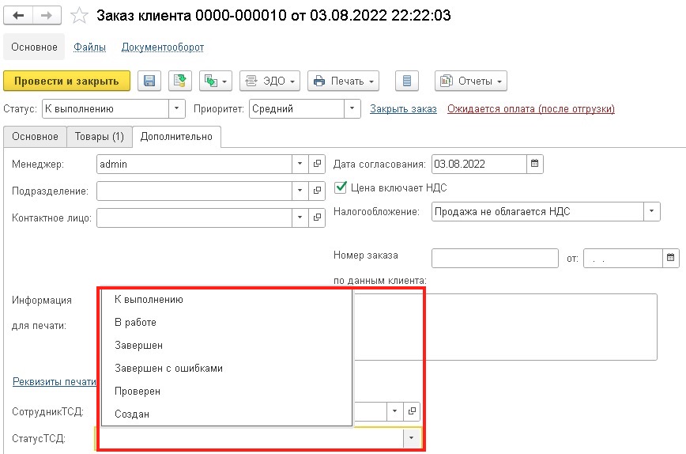Go back with the left arrow button
The height and width of the screenshot is (454, 686).
point(18,16)
